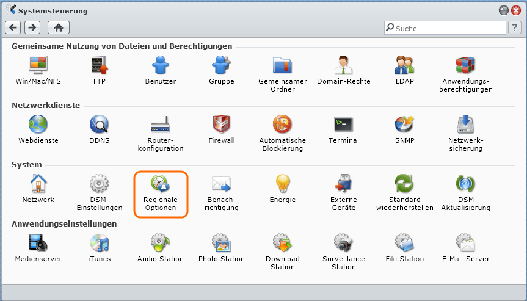
Task: Open the Firewall settings icon
Action: (221, 125)
